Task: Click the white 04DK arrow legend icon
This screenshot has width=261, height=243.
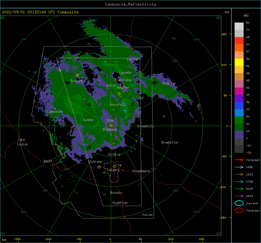Action: pyautogui.click(x=239, y=167)
